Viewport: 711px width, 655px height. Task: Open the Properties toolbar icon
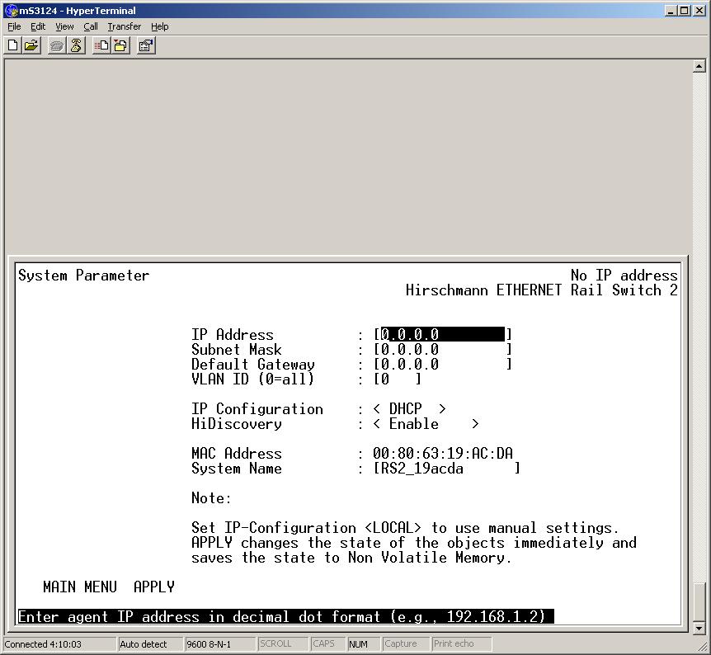[x=146, y=46]
